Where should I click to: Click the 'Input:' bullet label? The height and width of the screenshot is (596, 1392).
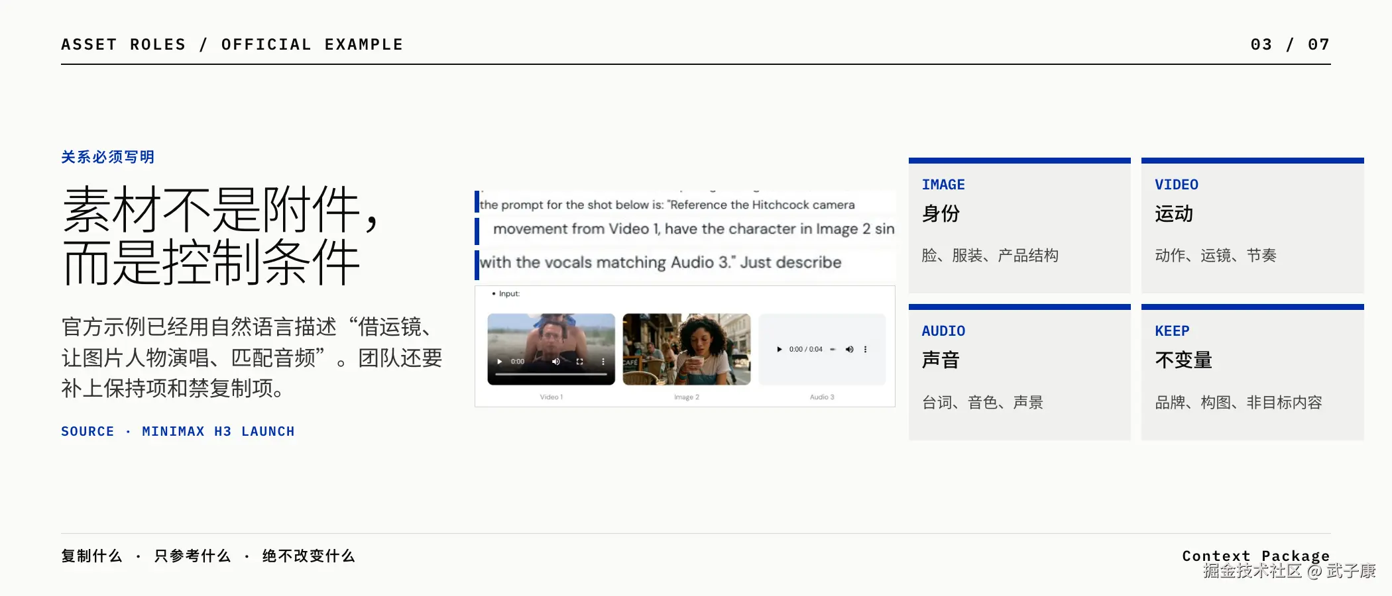[509, 293]
